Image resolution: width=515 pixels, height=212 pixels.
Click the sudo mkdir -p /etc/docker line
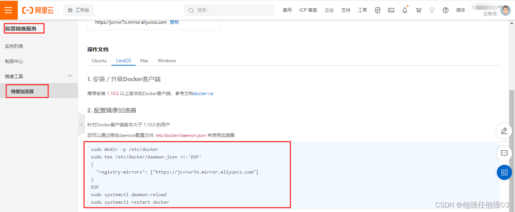click(x=125, y=149)
